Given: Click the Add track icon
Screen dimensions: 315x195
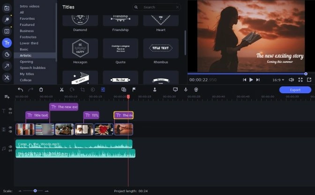Looking at the screenshot, I should (7, 97).
